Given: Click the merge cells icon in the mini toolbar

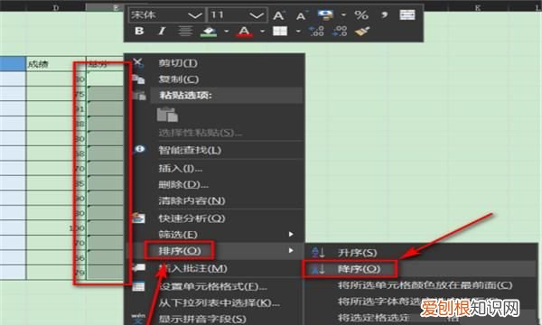Looking at the screenshot, I should coord(407,14).
